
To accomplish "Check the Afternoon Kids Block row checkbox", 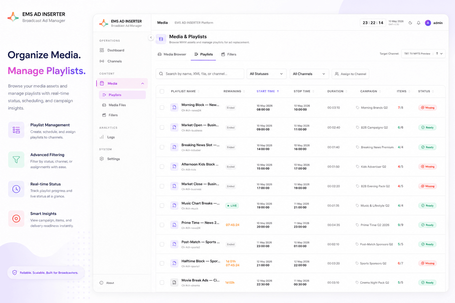I will 162,167.
